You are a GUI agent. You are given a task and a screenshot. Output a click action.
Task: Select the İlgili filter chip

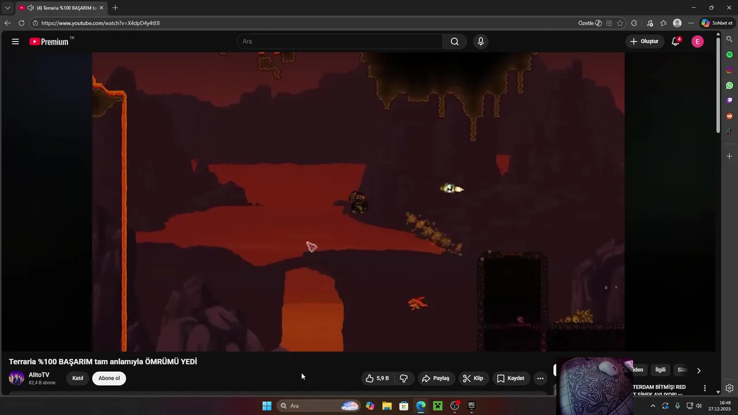click(660, 370)
